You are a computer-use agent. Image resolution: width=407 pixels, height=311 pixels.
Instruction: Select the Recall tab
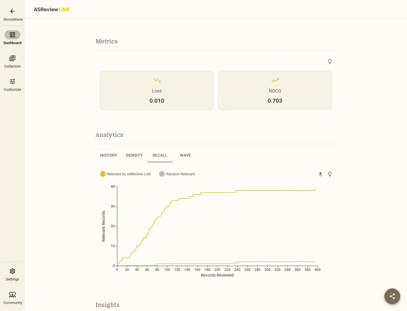160,155
